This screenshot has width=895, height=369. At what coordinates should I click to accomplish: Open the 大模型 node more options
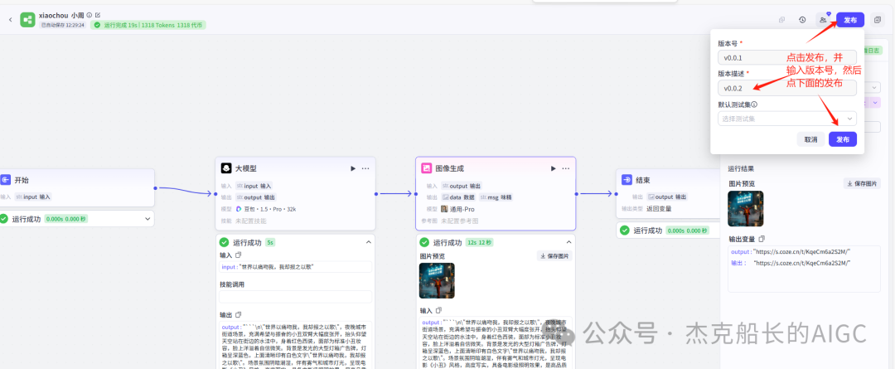365,168
